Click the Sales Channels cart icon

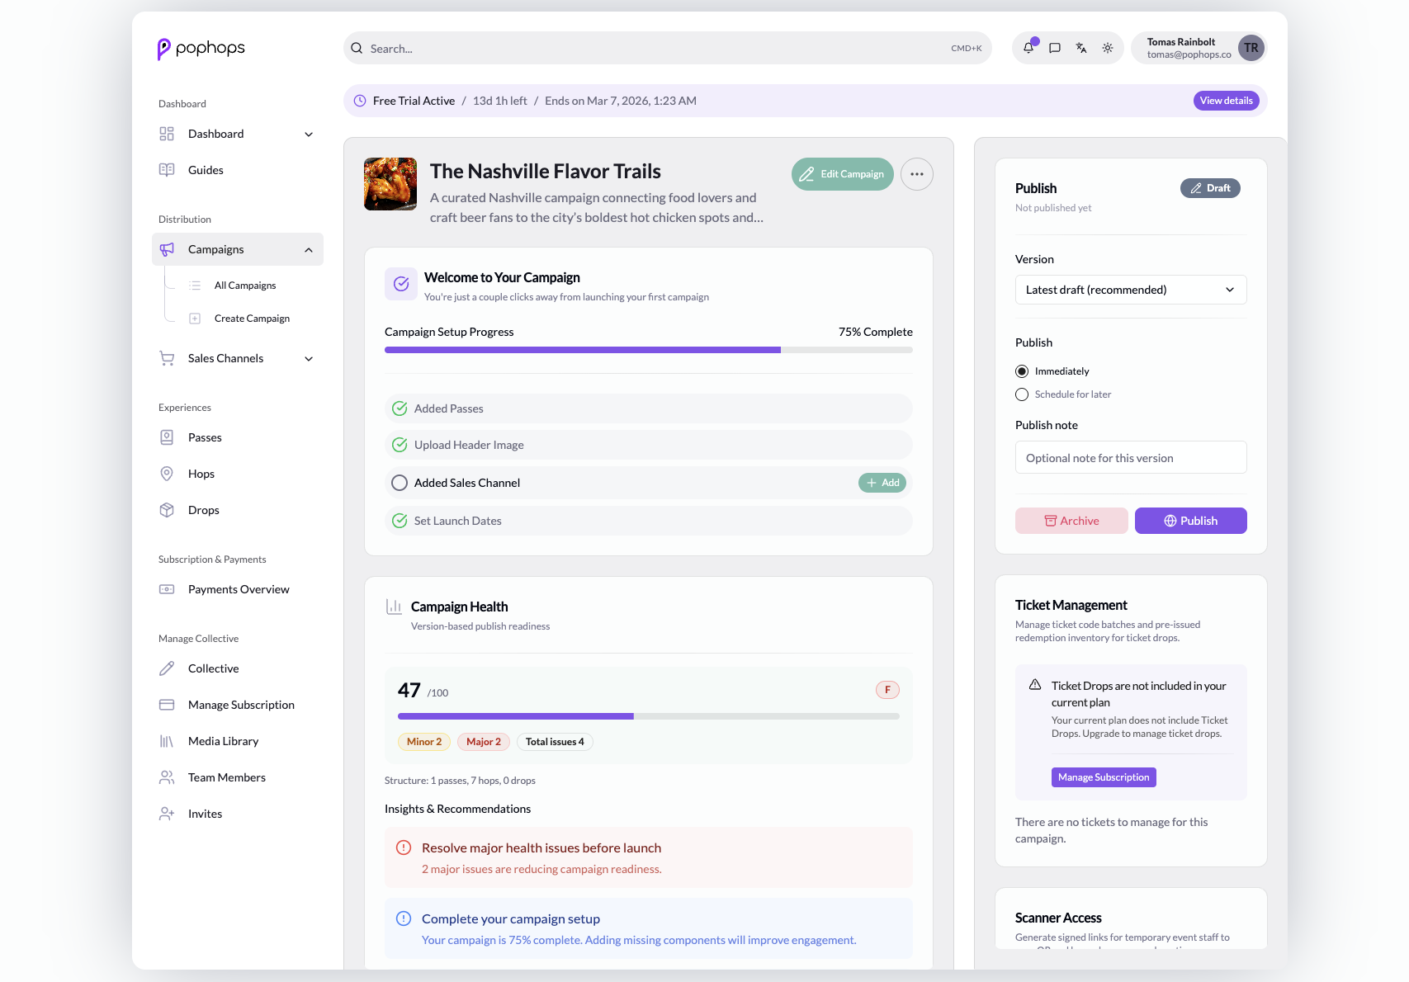point(167,358)
